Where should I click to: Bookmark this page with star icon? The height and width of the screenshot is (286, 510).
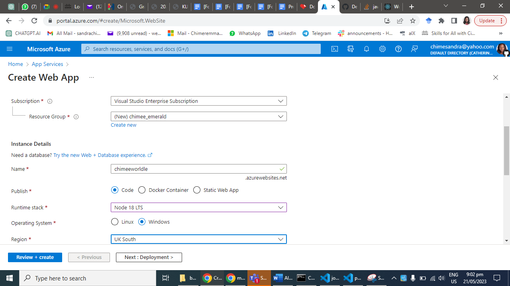coord(413,21)
